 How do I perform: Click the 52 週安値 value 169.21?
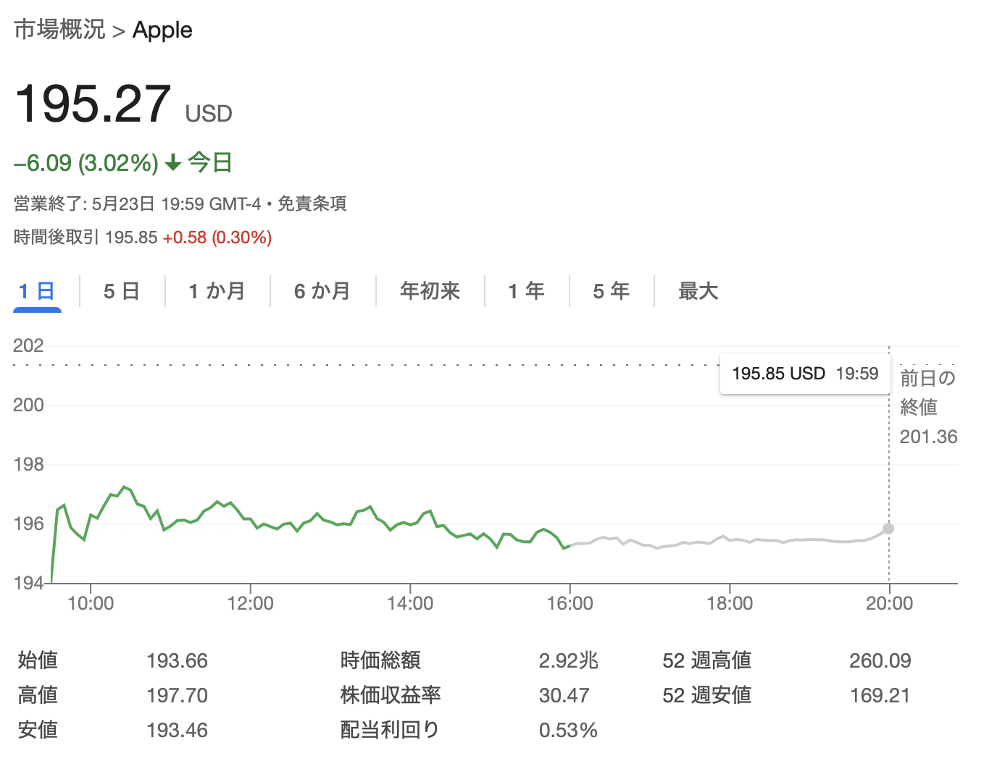(x=880, y=695)
